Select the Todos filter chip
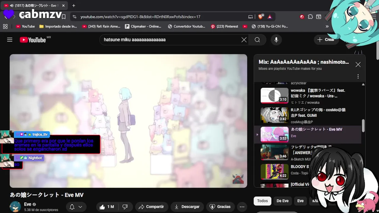Image resolution: width=379 pixels, height=213 pixels. 262,201
